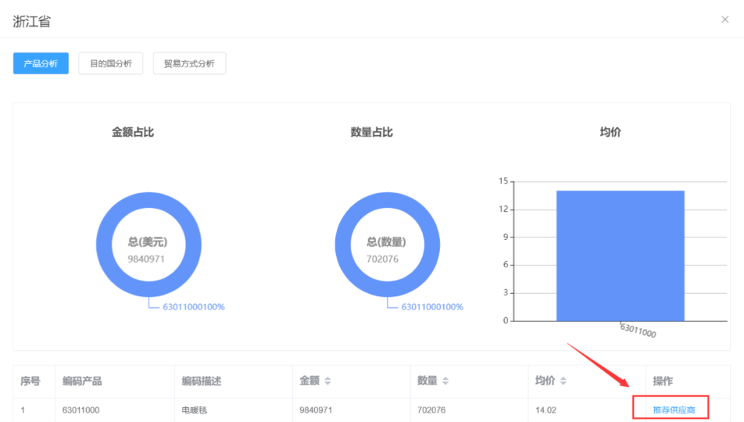Viewport: 744px width, 422px height.
Task: Sort table by 数量 column arrows
Action: coord(445,381)
